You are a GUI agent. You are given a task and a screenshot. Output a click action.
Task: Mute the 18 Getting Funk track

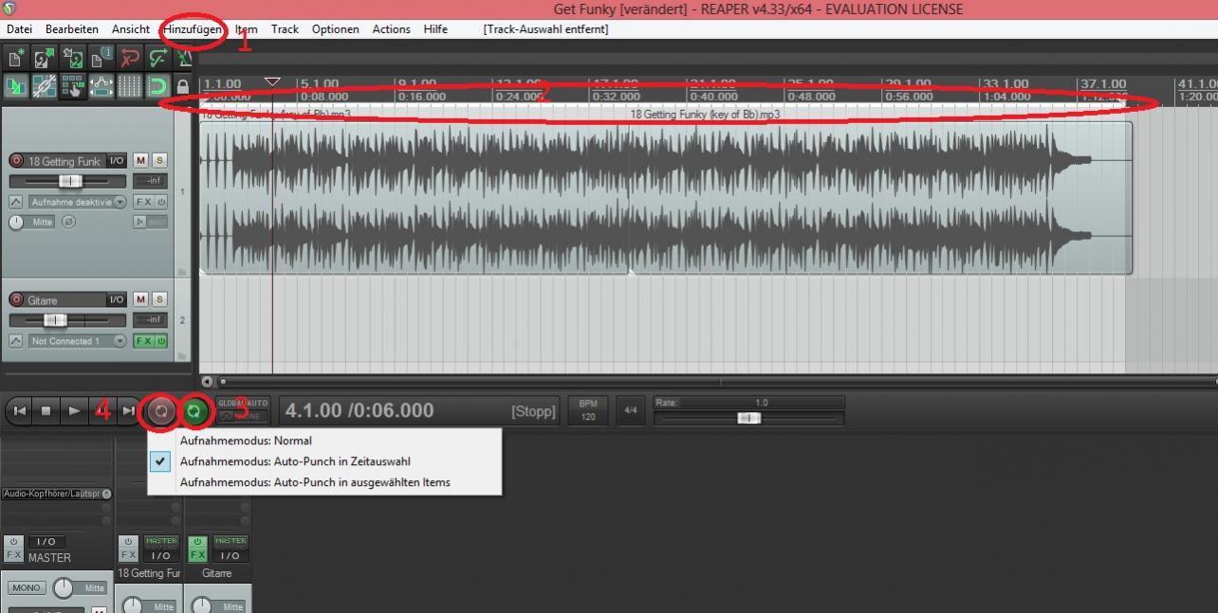(x=140, y=161)
